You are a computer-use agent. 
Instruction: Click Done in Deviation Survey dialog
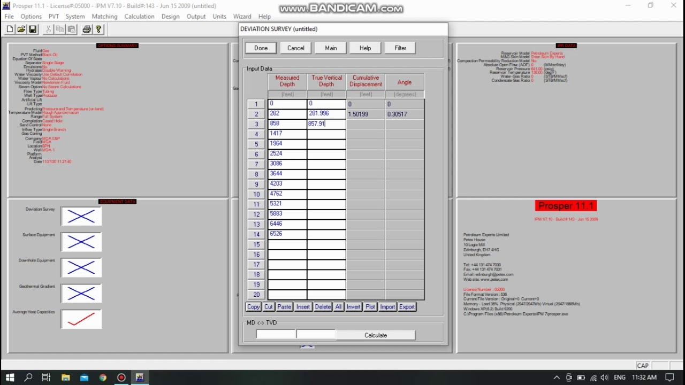[261, 48]
